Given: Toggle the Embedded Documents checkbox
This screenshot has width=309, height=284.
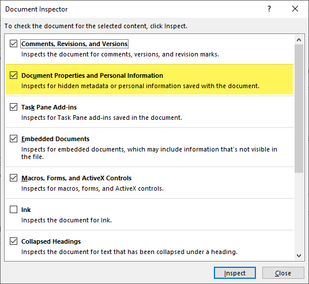Looking at the screenshot, I should click(13, 139).
